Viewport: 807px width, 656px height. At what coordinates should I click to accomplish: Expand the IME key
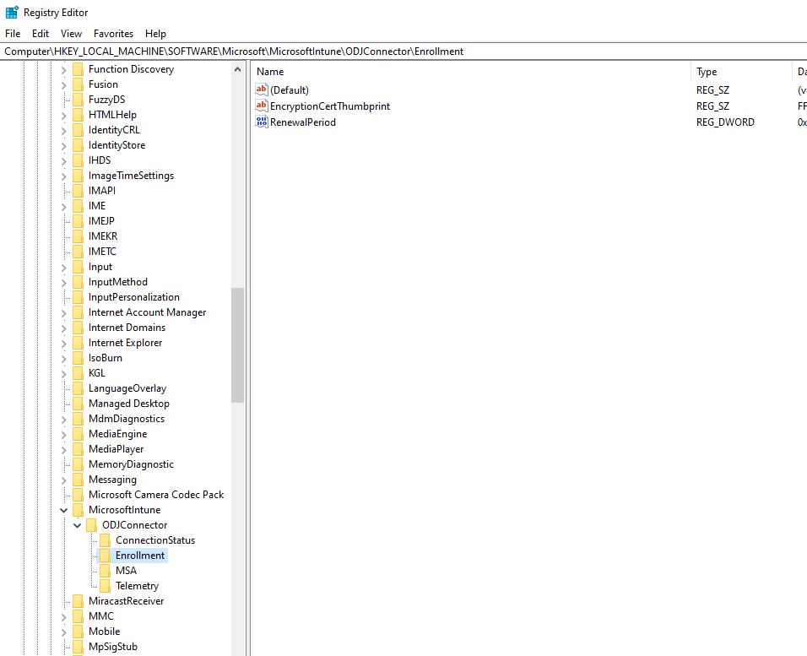coord(64,207)
